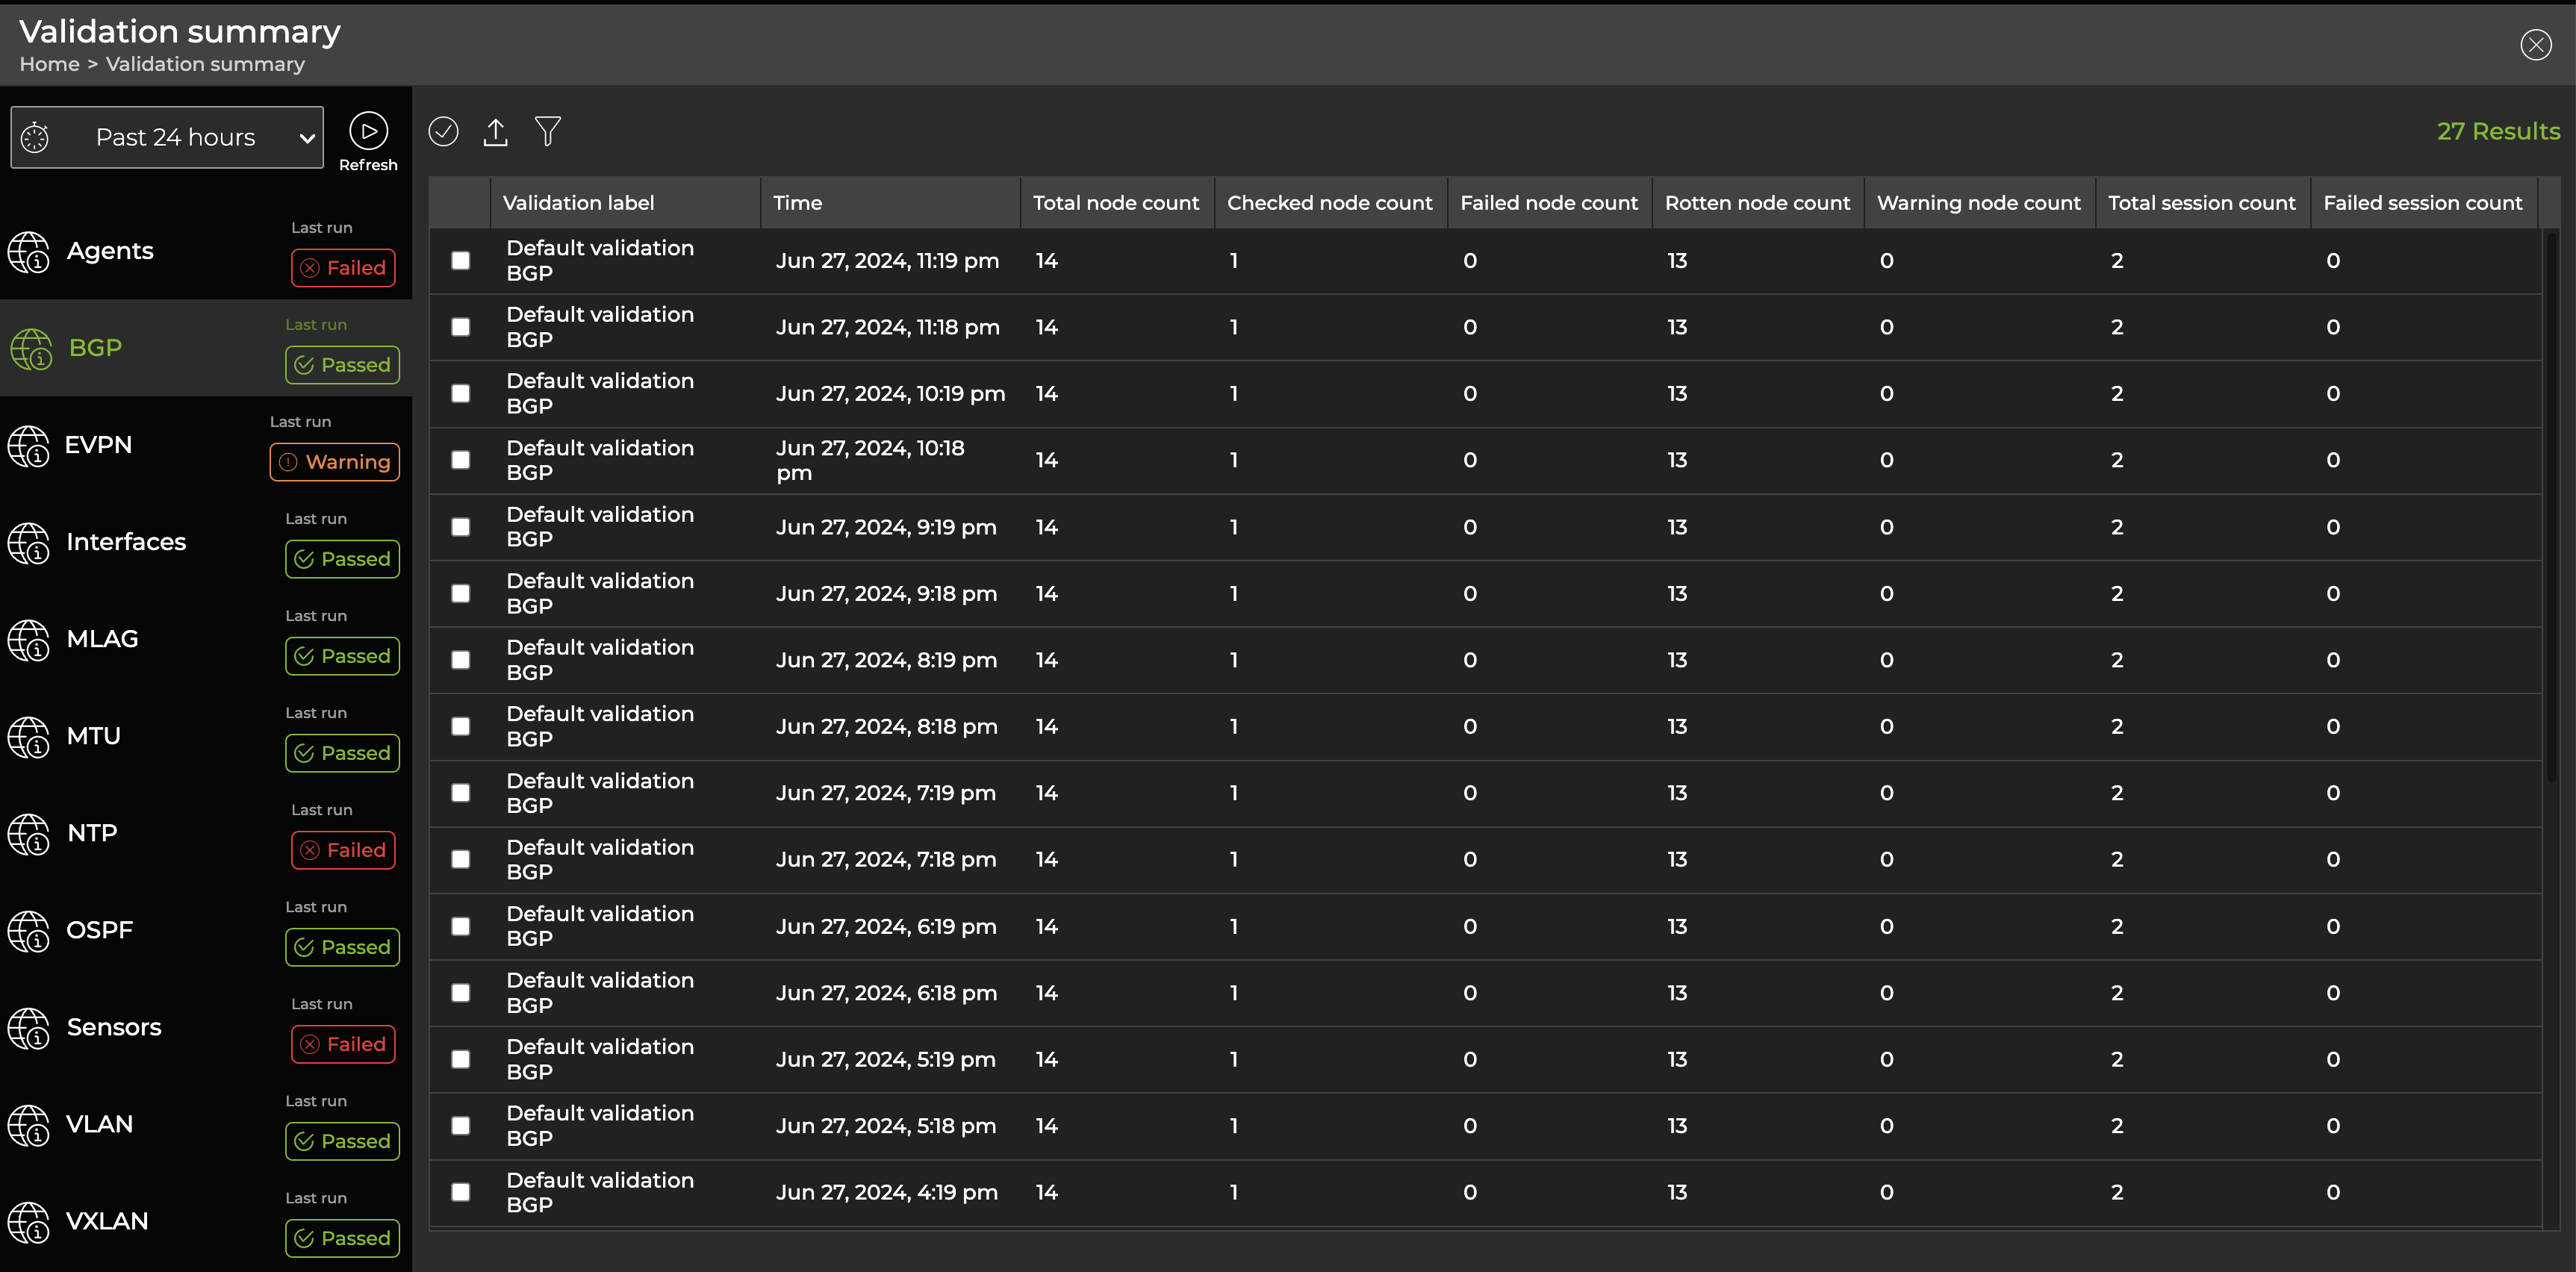
Task: Navigate Home via the breadcrumb link
Action: 49,64
